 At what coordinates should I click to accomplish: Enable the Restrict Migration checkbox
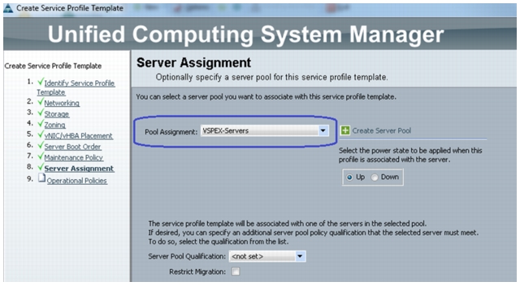point(236,271)
